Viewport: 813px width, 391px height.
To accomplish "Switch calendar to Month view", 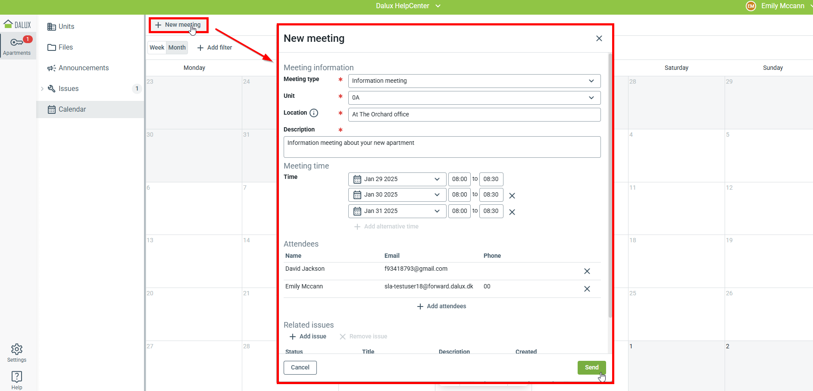I will (x=177, y=47).
